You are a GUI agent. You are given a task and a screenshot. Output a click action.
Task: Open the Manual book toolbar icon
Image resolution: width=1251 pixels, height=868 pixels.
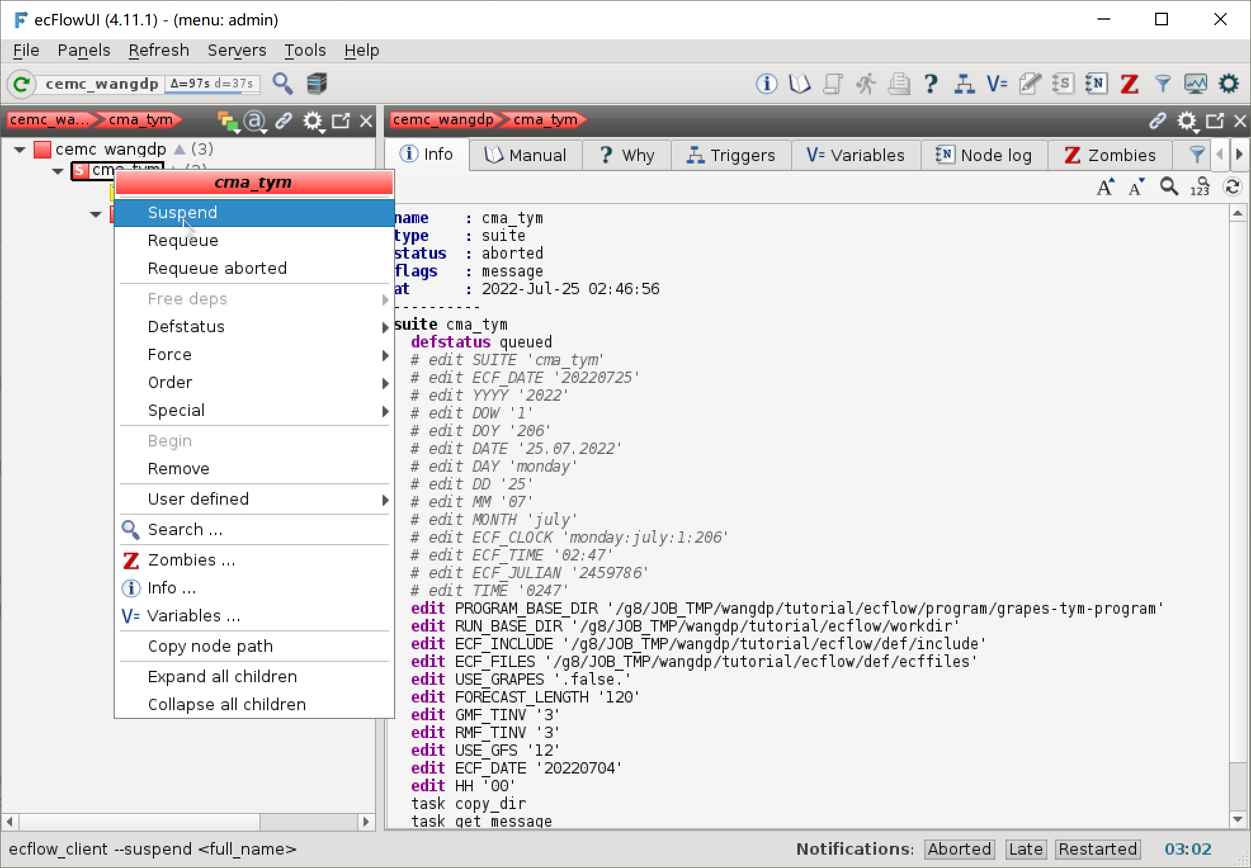coord(799,84)
